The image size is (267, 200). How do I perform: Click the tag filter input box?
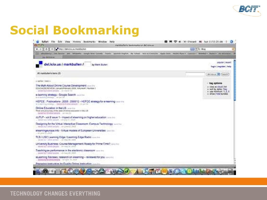88,64
